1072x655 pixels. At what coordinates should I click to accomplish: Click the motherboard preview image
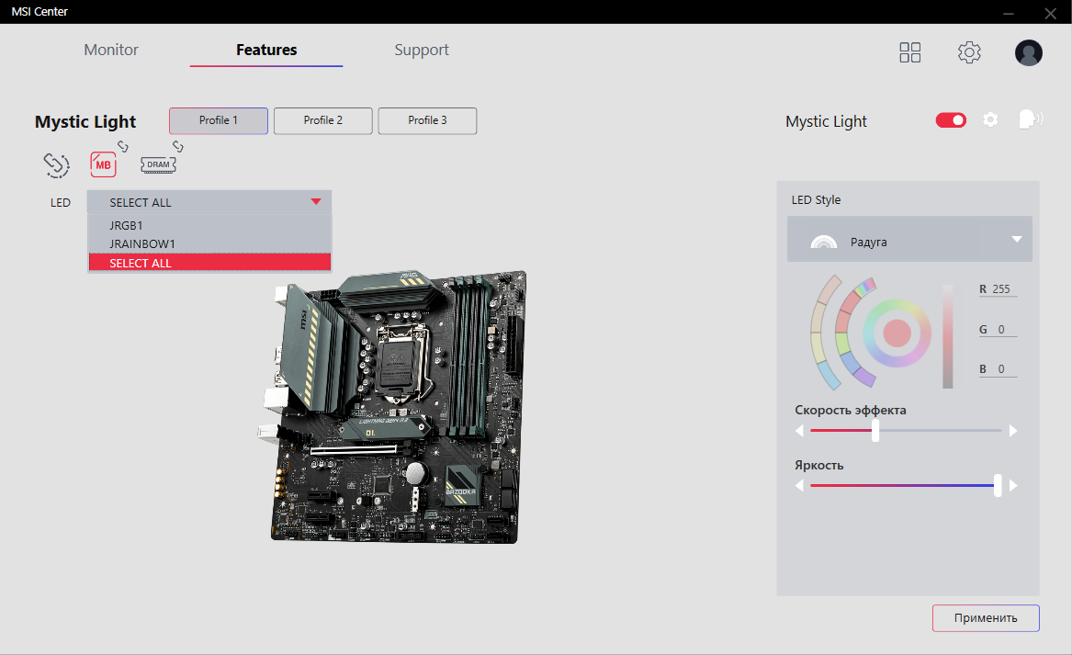(392, 407)
